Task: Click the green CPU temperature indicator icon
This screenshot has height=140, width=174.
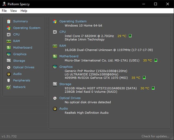Action: click(130, 36)
